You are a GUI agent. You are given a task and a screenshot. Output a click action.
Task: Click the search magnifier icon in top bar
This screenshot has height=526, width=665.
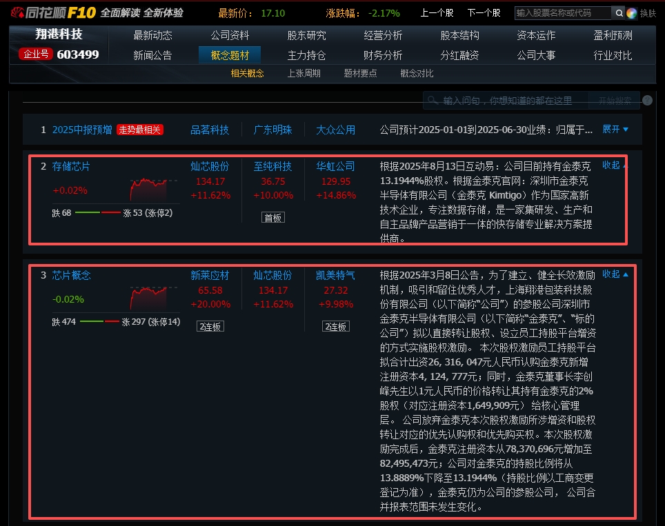tap(619, 13)
